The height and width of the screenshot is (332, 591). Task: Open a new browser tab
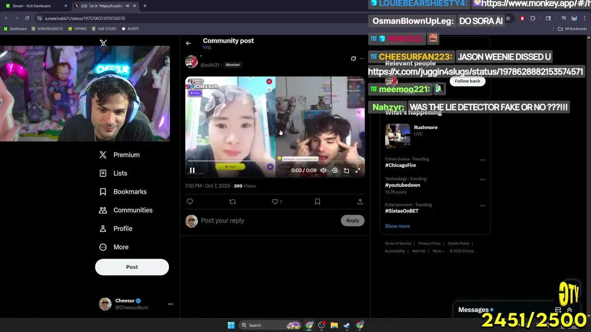coord(145,6)
